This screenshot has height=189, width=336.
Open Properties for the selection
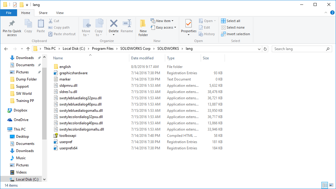[188, 27]
